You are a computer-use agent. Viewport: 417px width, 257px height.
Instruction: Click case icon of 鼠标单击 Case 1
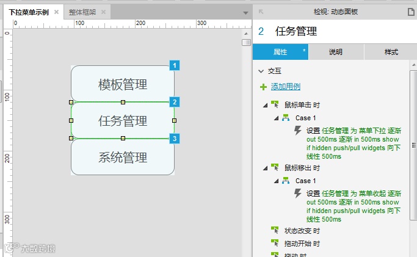tap(286, 117)
